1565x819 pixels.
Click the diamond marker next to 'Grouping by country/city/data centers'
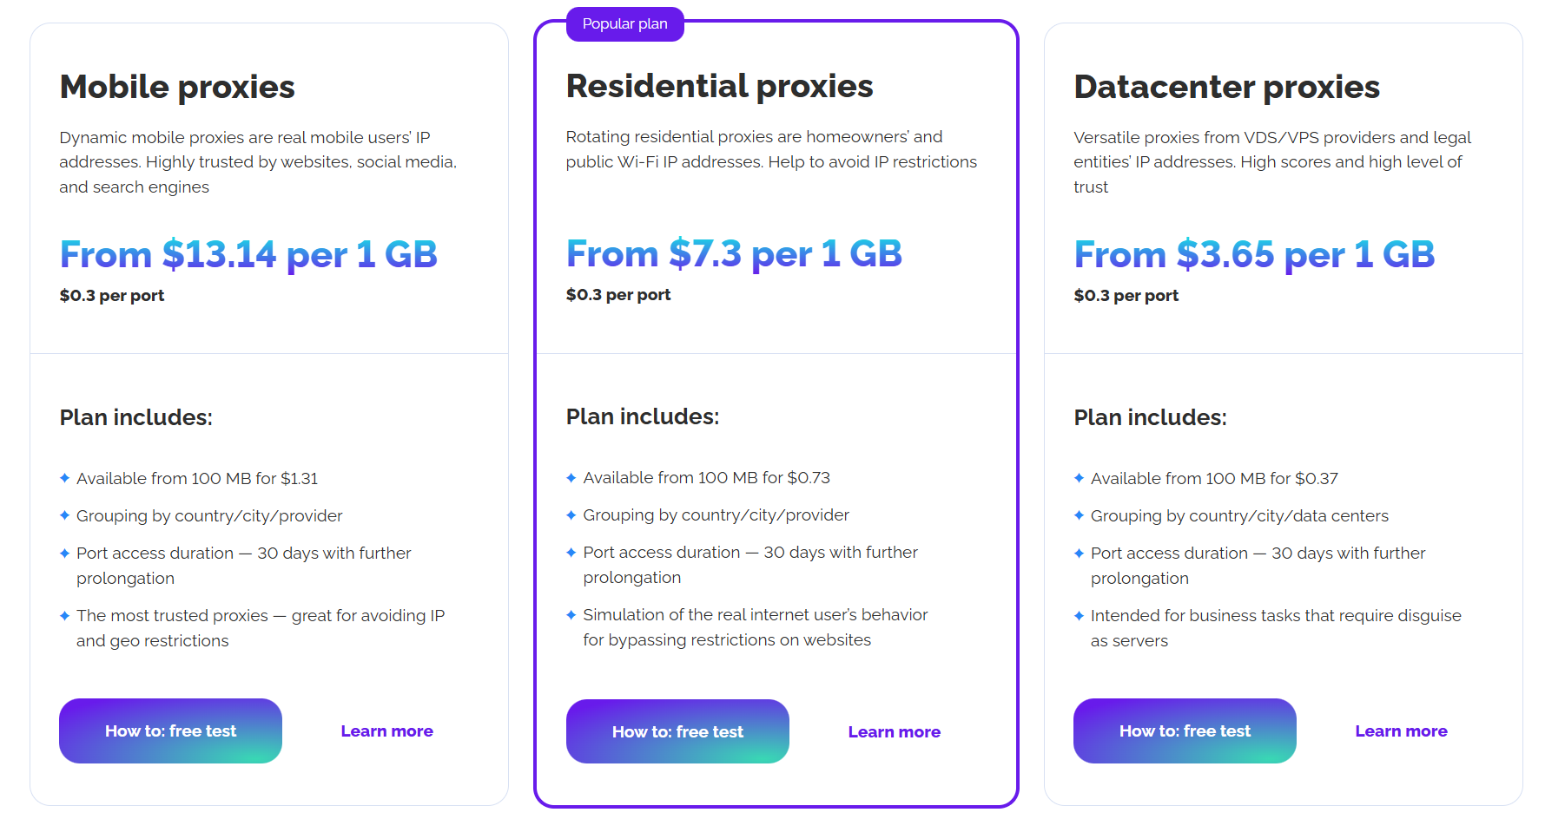click(x=1080, y=514)
